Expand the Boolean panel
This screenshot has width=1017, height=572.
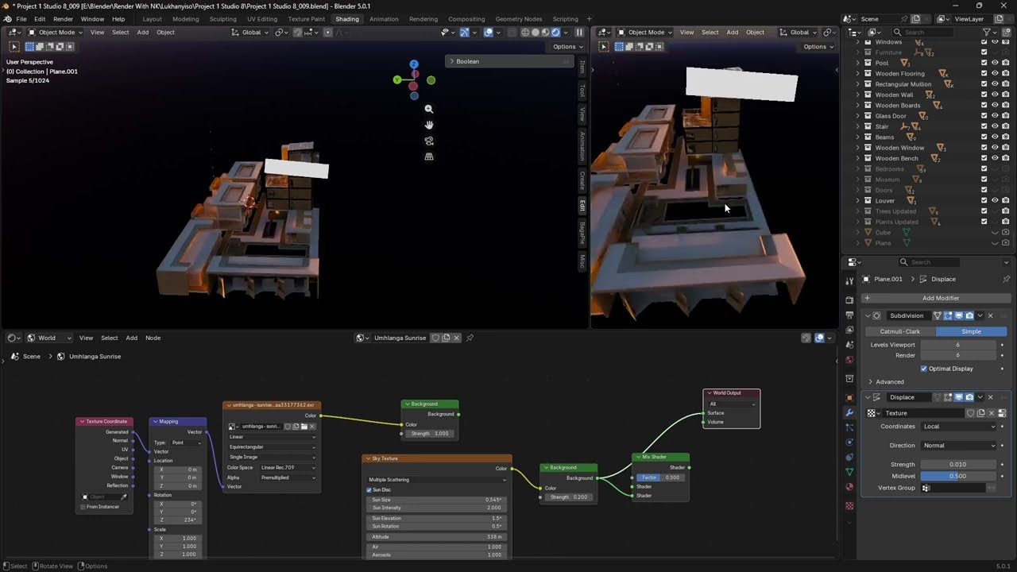(x=508, y=61)
